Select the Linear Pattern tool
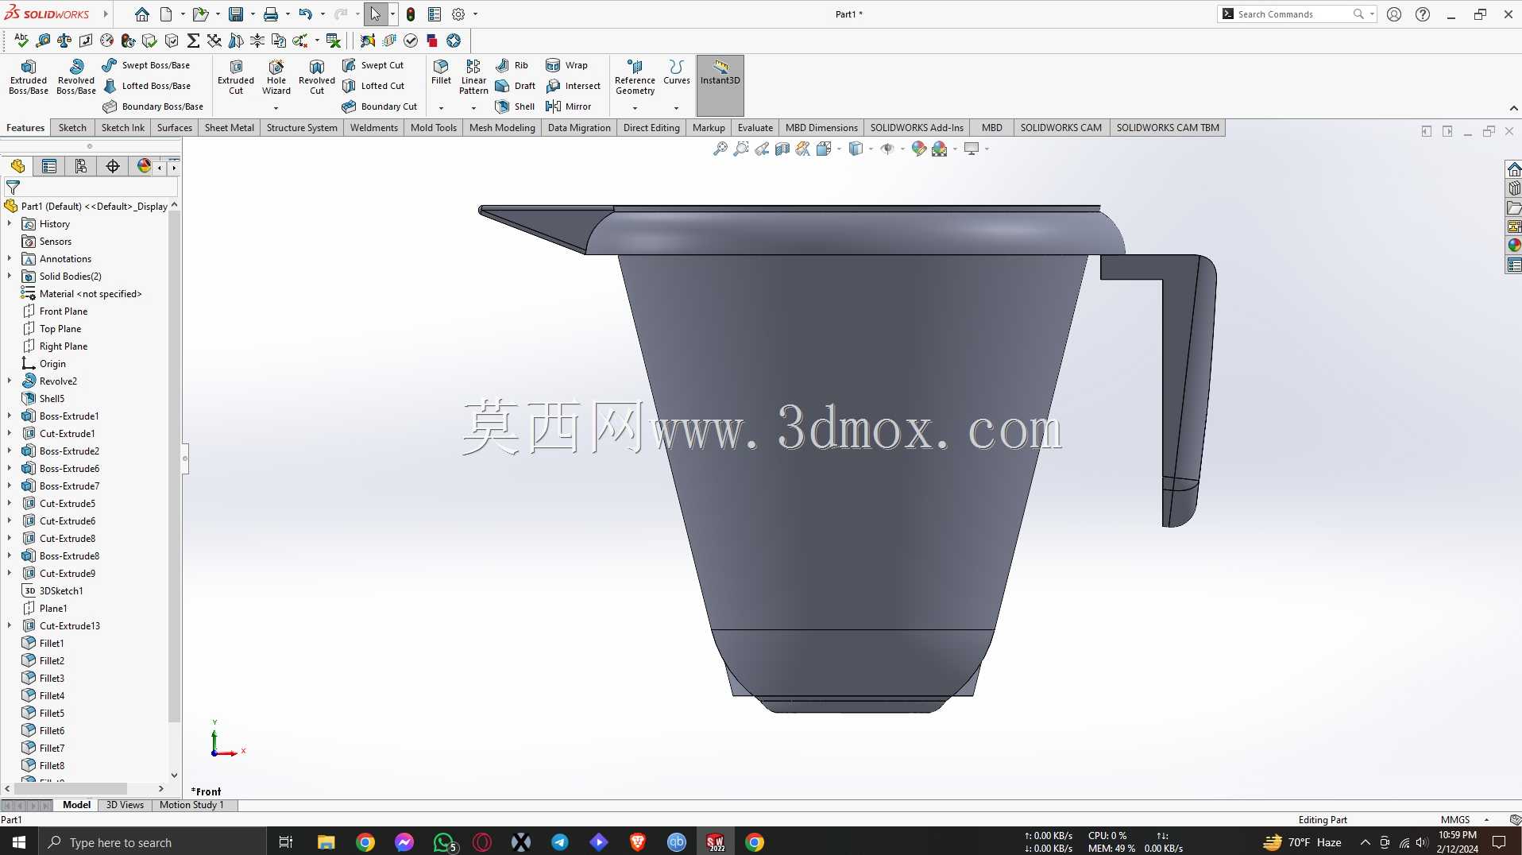The image size is (1522, 855). click(x=473, y=77)
